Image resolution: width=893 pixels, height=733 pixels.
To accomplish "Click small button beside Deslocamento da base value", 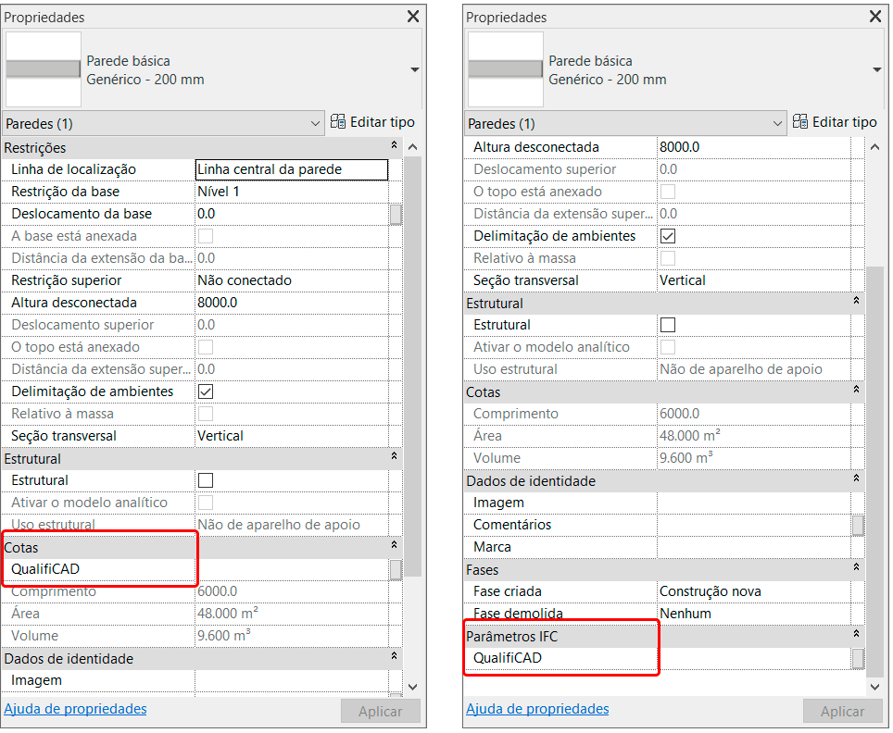I will click(x=396, y=214).
